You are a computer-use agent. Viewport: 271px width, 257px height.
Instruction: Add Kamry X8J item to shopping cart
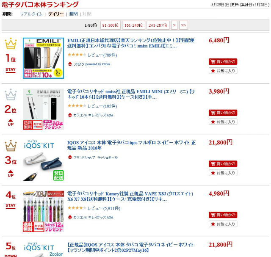[223, 215]
